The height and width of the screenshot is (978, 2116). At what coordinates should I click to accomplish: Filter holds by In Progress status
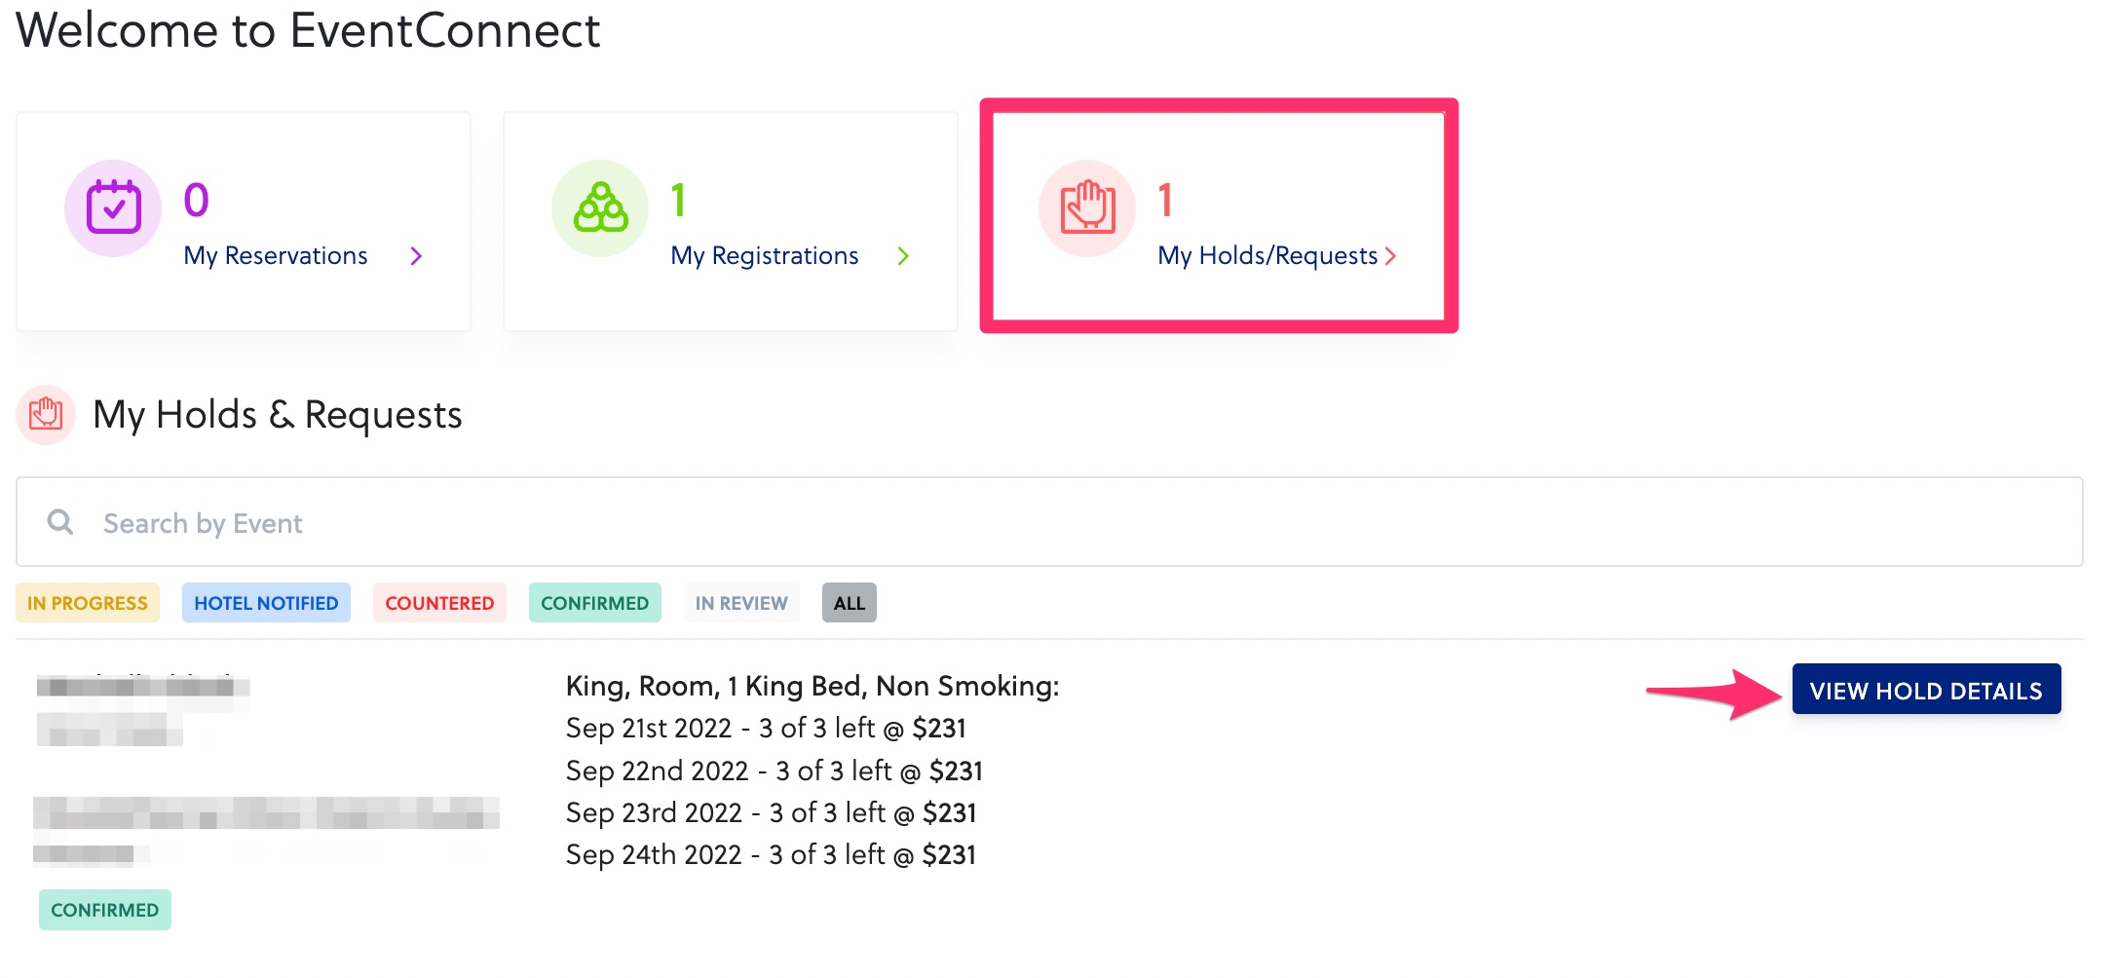pos(88,603)
